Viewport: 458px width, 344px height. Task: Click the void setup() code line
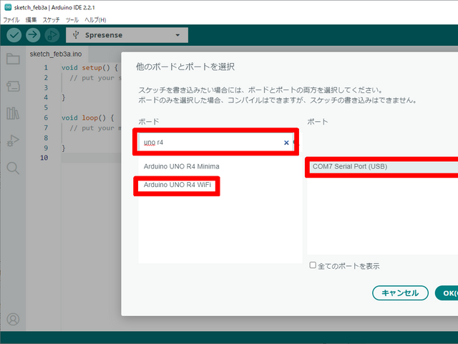coord(89,67)
